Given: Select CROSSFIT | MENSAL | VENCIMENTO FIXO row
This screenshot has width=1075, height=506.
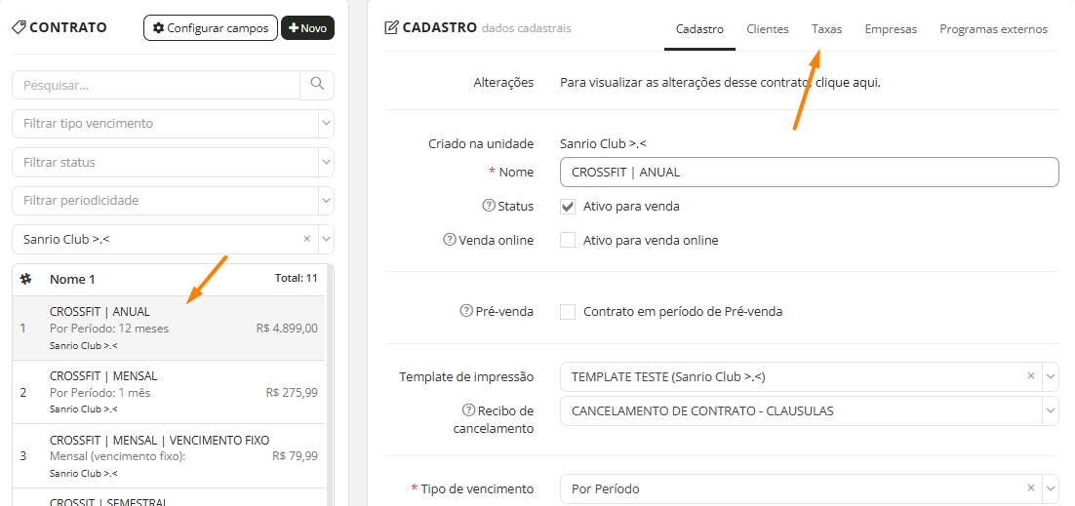Looking at the screenshot, I should point(169,456).
